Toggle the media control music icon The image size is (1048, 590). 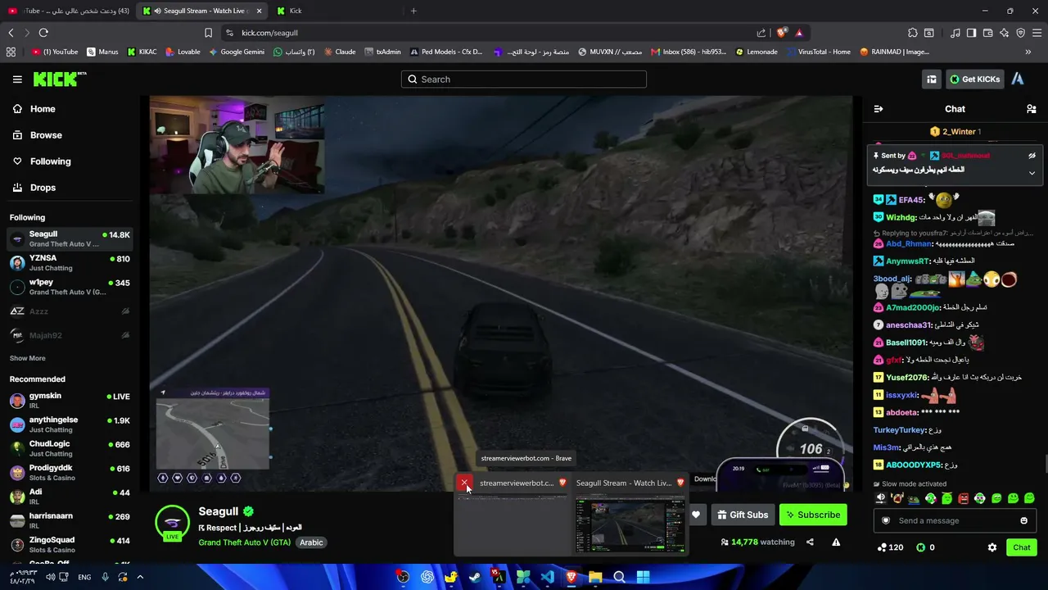click(x=955, y=33)
